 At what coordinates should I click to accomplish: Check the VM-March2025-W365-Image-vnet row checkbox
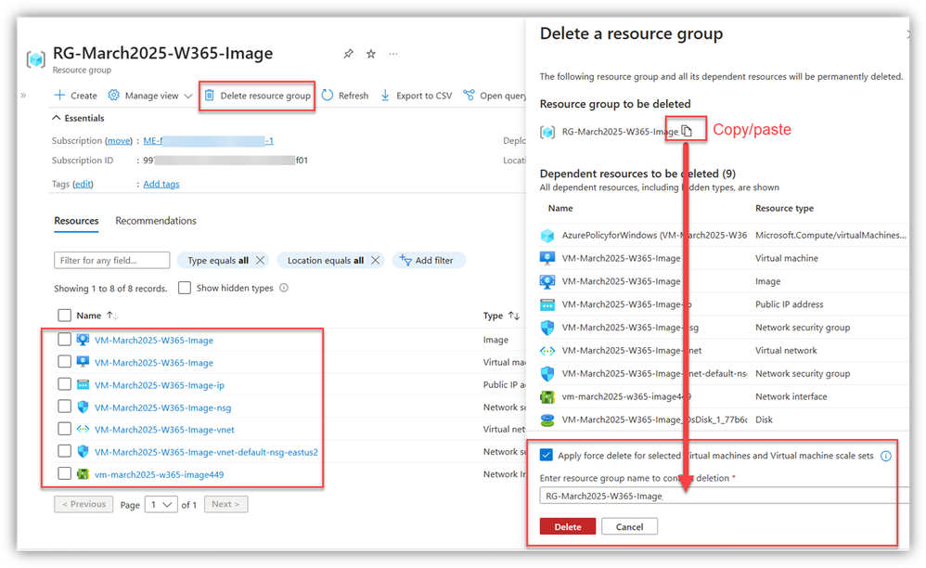click(64, 429)
